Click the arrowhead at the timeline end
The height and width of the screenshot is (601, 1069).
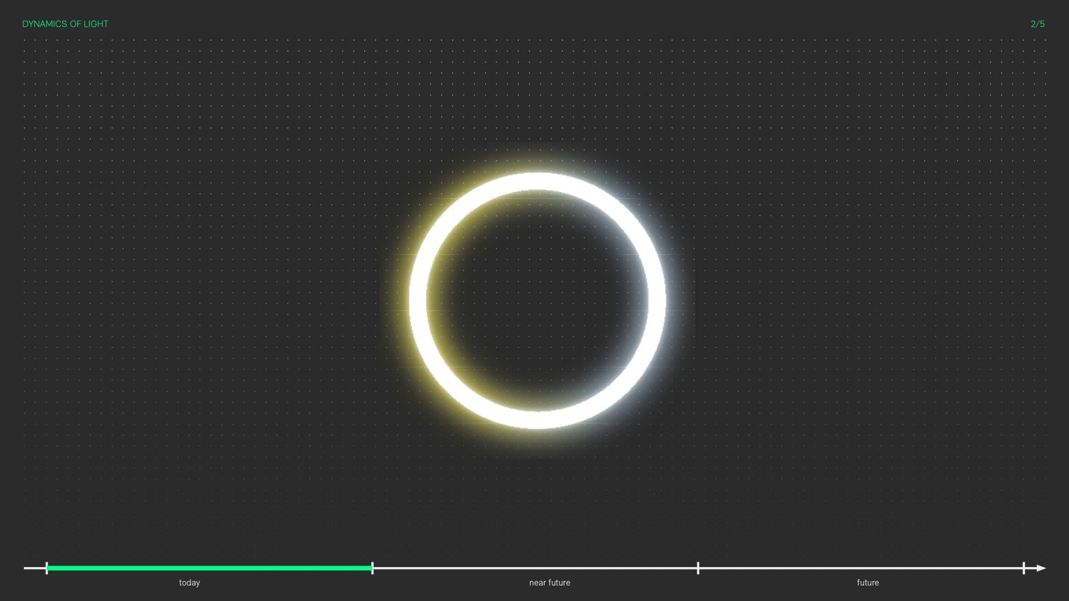click(x=1041, y=568)
